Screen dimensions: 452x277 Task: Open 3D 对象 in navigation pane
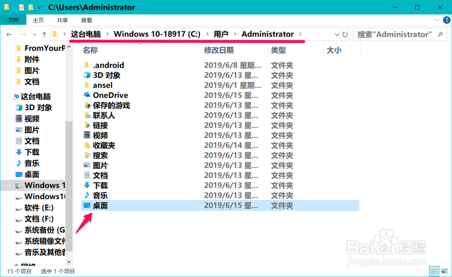[x=38, y=107]
